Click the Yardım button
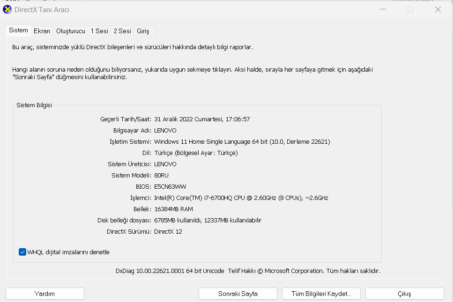The height and width of the screenshot is (302, 453). click(x=45, y=294)
